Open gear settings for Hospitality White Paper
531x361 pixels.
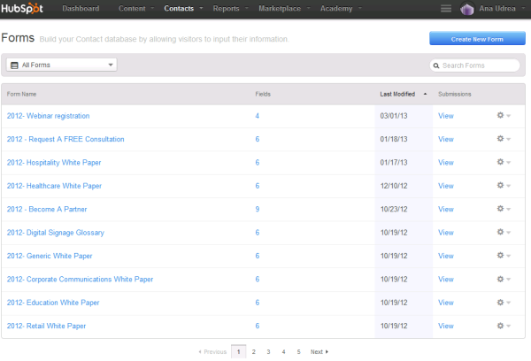click(x=503, y=162)
